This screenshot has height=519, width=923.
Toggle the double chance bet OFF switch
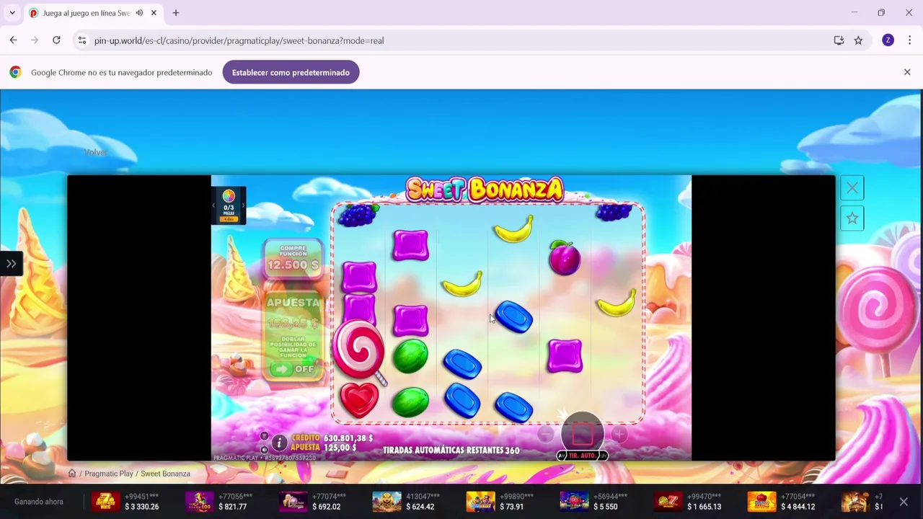(x=293, y=369)
